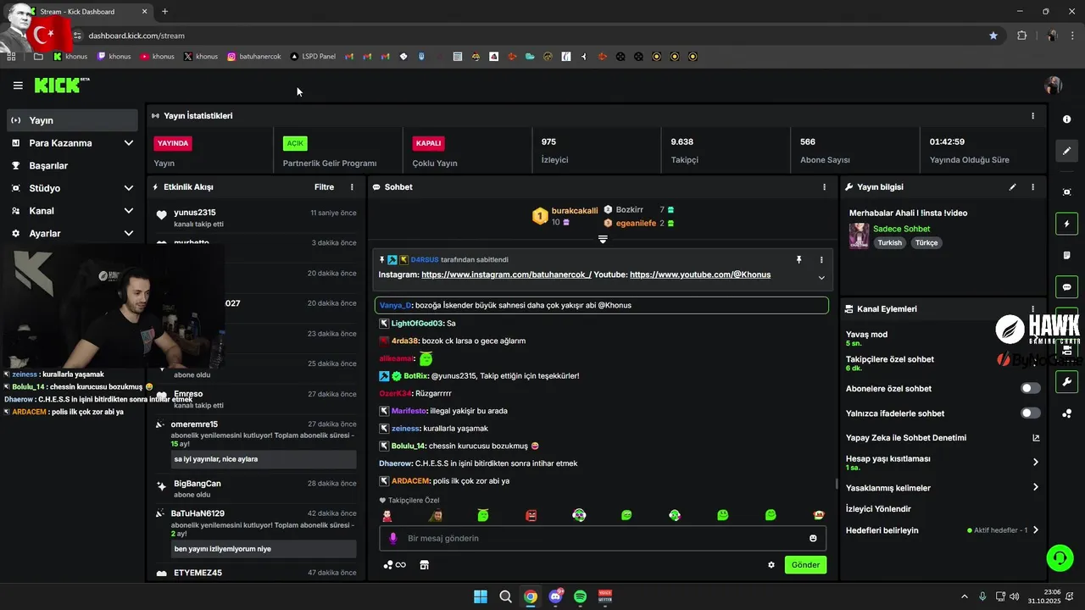The image size is (1085, 610).
Task: Click the Sadece Sohbet category thumbnail
Action: pos(860,236)
